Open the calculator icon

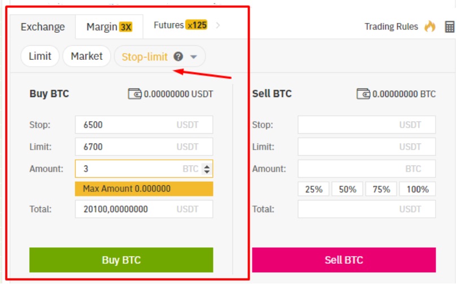point(450,27)
